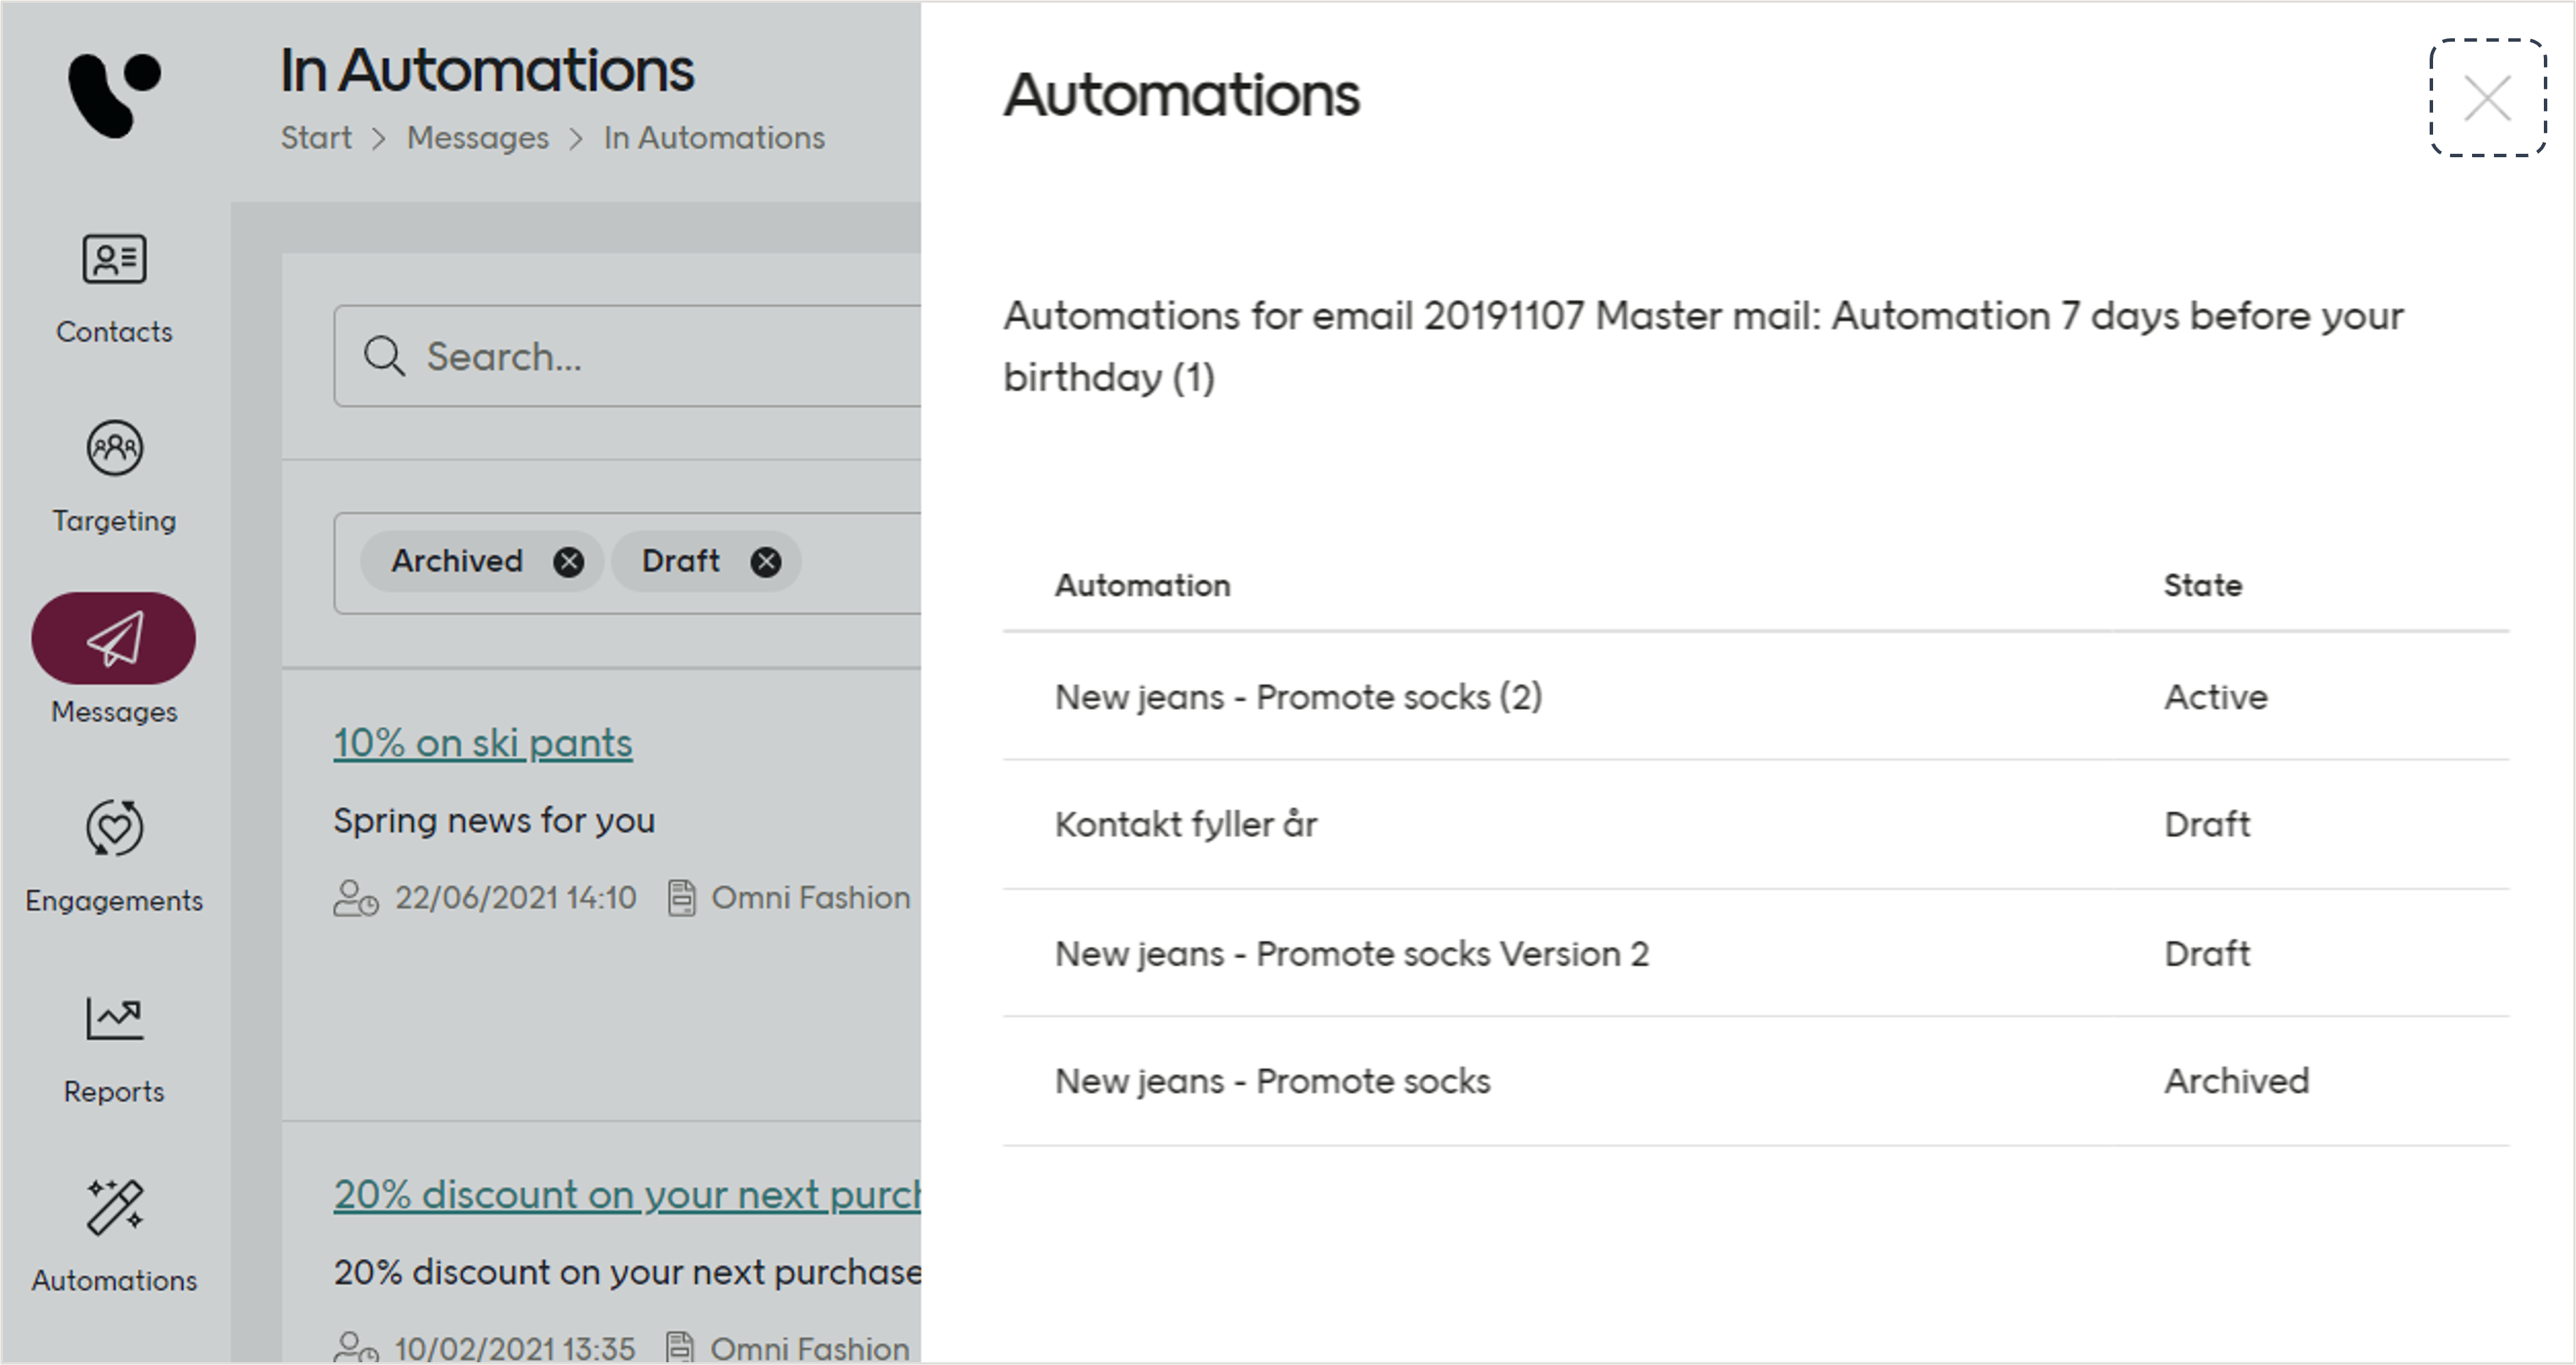2576x1365 pixels.
Task: Select Promote socks Version 2 row
Action: pos(1351,954)
